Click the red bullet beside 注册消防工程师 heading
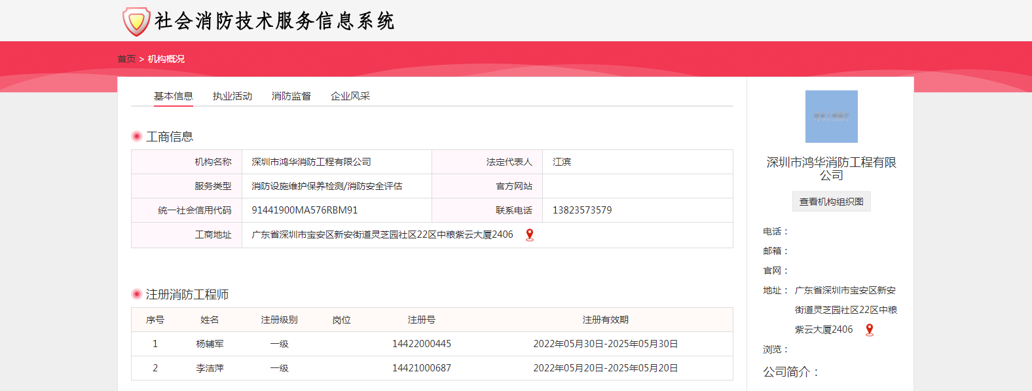 [x=137, y=294]
